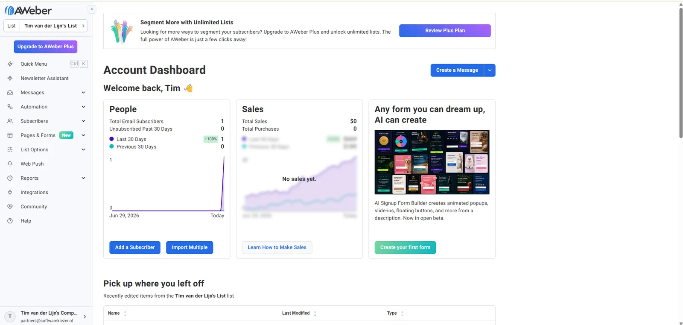Click the teal Previous 30 Days legend dot
The image size is (683, 325).
[111, 146]
